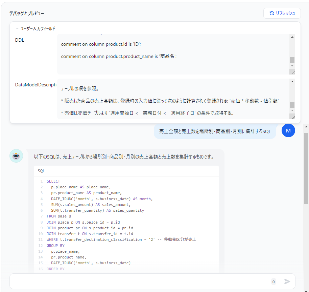309x292 pixels.
Task: Click the chatbot robot avatar
Action: pos(16,156)
